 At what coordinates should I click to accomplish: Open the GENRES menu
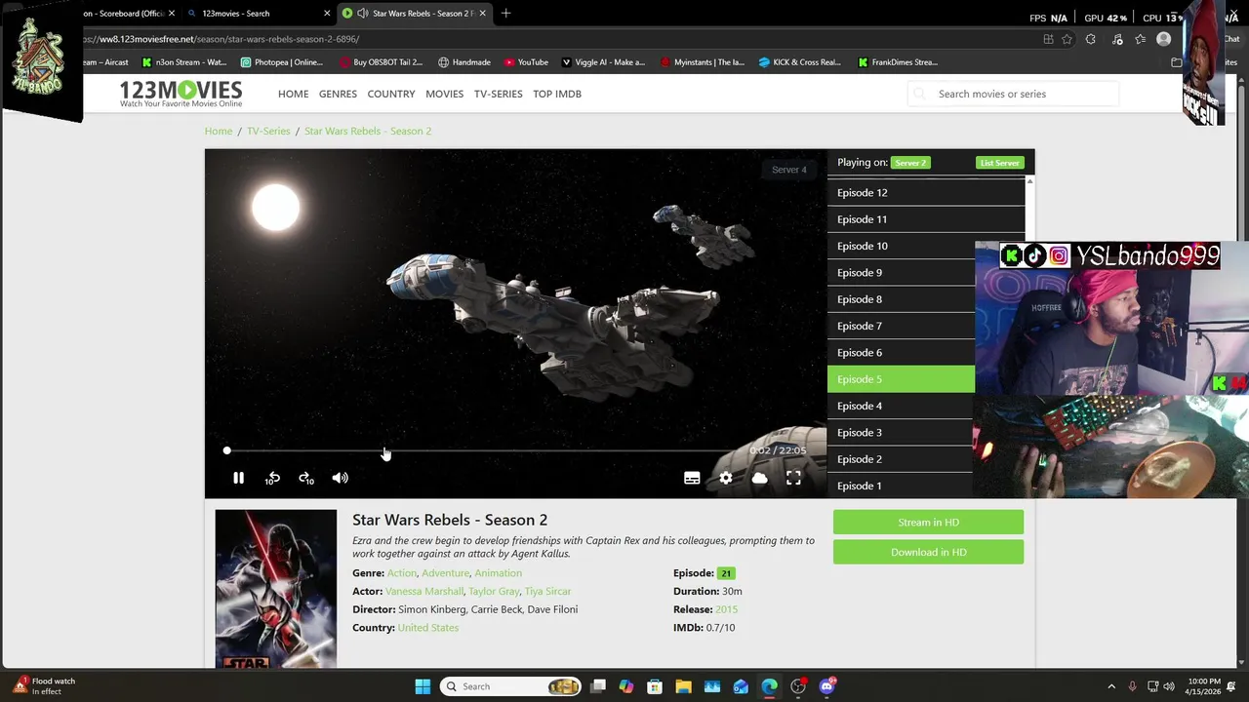[x=338, y=94]
